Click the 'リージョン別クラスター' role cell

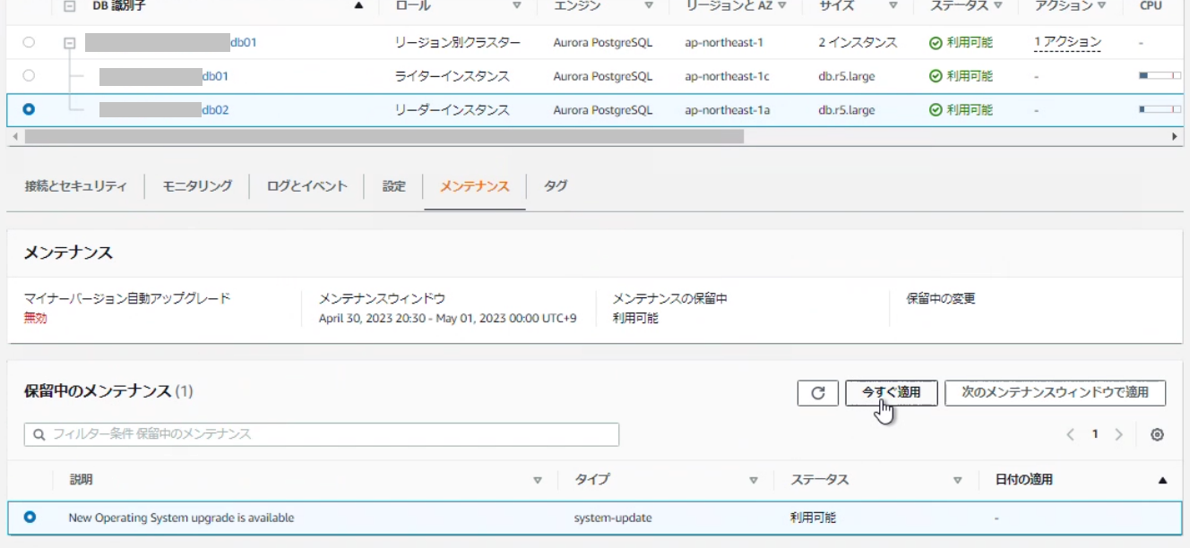point(458,42)
